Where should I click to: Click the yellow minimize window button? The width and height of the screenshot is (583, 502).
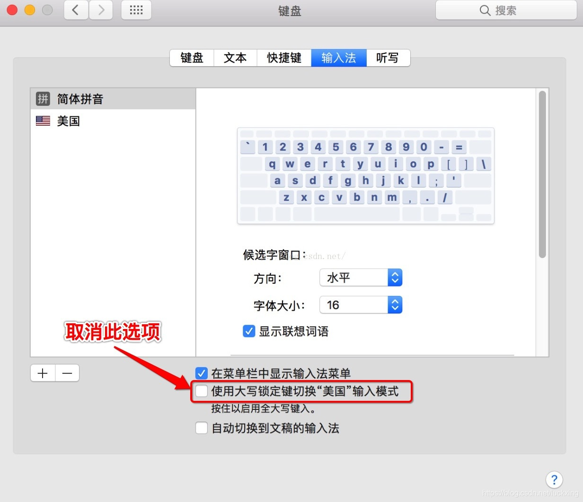(30, 10)
